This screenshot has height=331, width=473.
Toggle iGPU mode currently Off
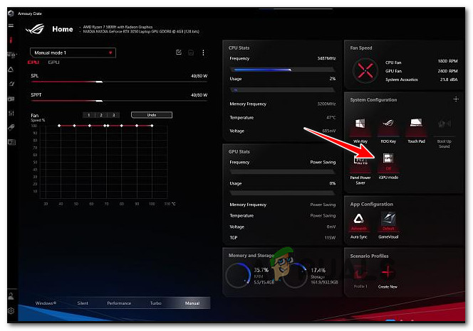[x=388, y=166]
